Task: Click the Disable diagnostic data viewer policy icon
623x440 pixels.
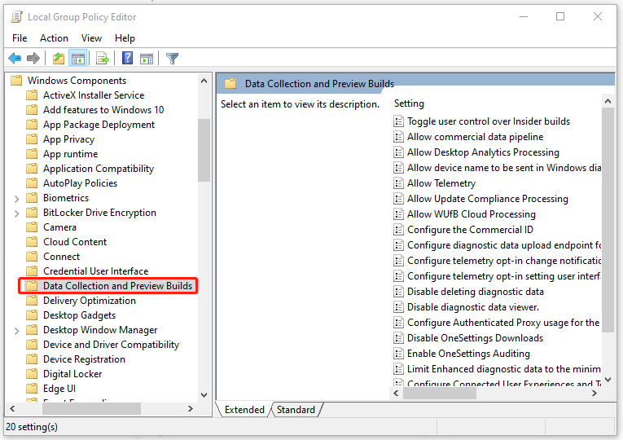Action: (x=398, y=307)
